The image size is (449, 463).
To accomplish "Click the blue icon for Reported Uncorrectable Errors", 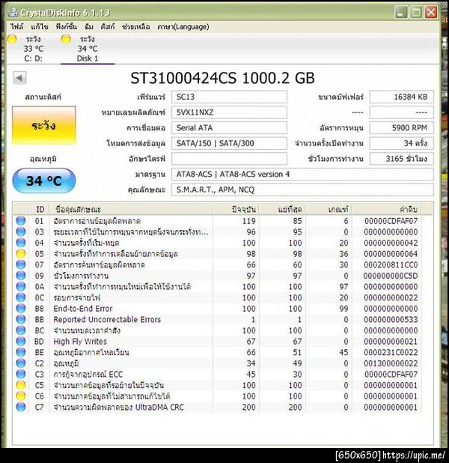I will click(21, 319).
